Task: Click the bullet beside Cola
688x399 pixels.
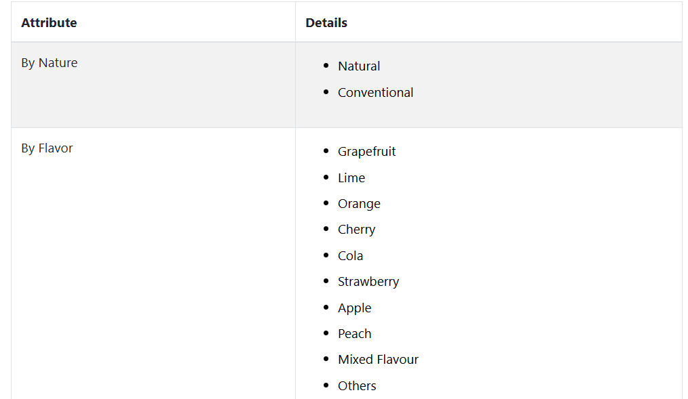Action: [326, 255]
